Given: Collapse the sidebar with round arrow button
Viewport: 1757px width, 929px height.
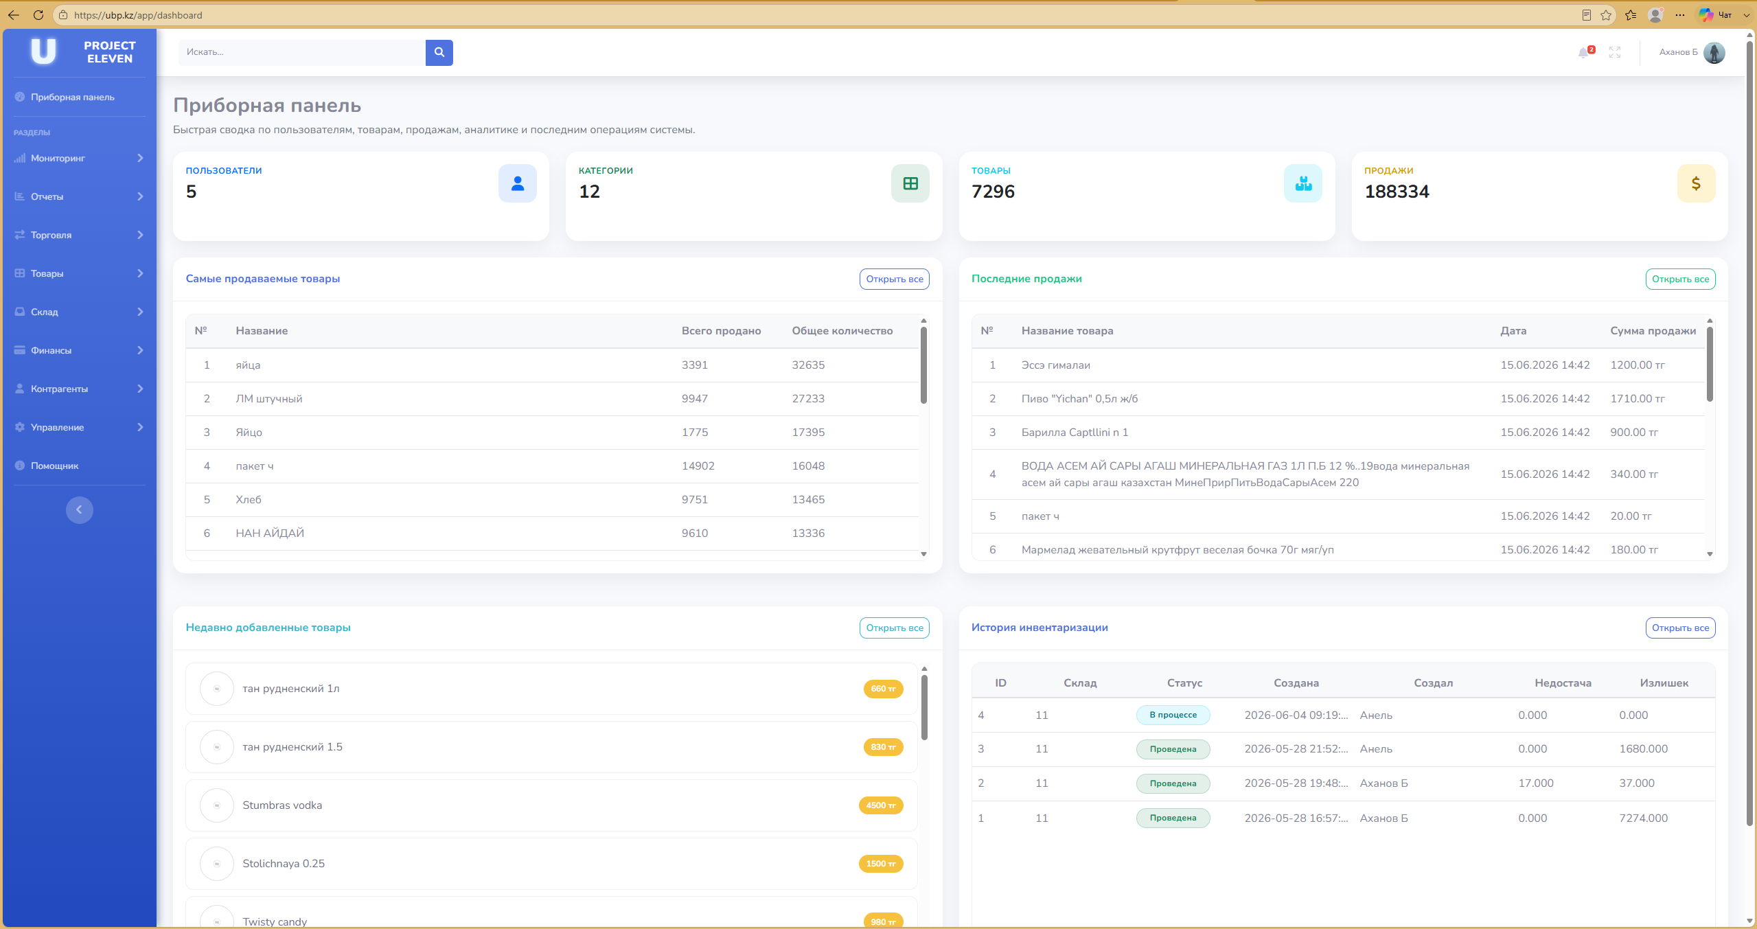Looking at the screenshot, I should pyautogui.click(x=80, y=509).
